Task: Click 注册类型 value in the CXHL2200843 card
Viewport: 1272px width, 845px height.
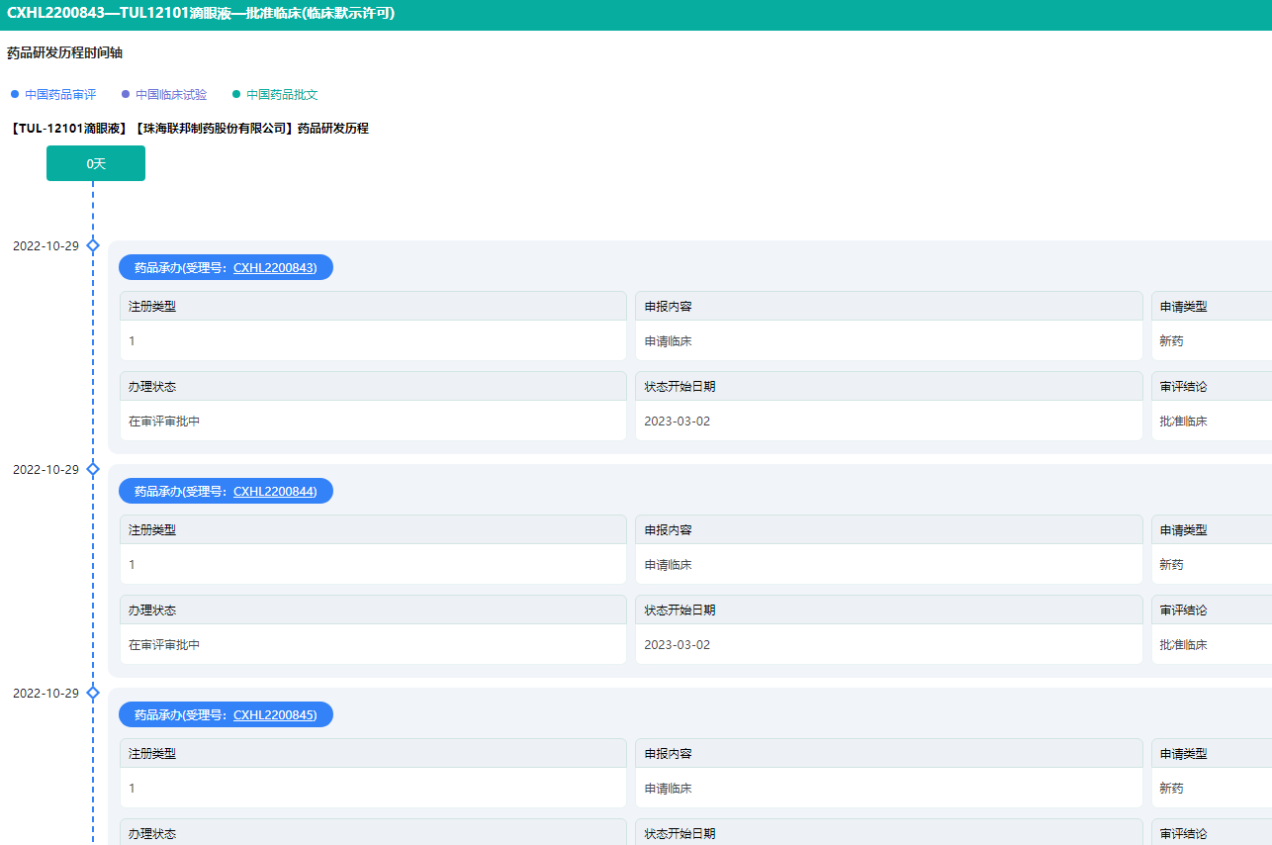Action: (x=133, y=341)
